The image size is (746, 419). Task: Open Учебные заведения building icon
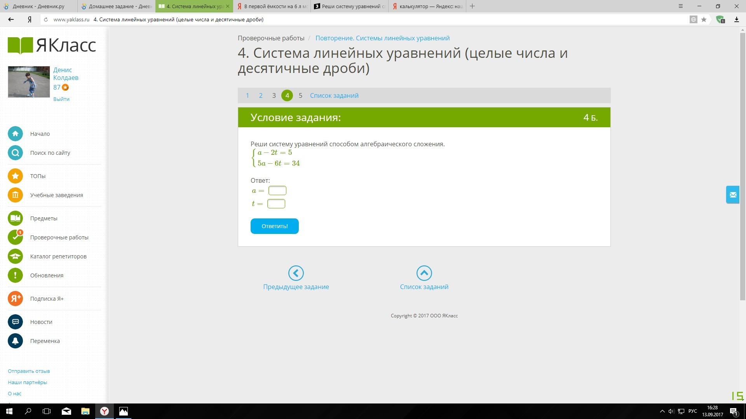(15, 195)
